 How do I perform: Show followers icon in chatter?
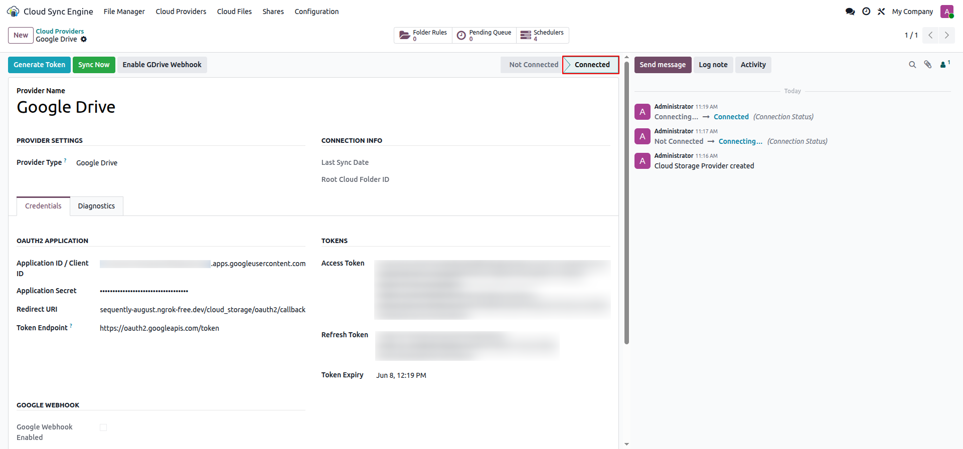tap(945, 64)
